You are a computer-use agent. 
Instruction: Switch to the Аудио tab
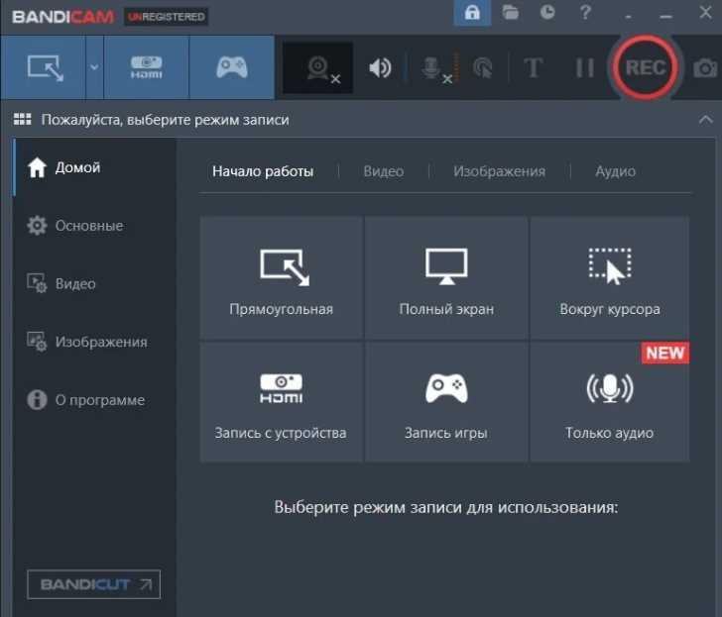(x=615, y=171)
